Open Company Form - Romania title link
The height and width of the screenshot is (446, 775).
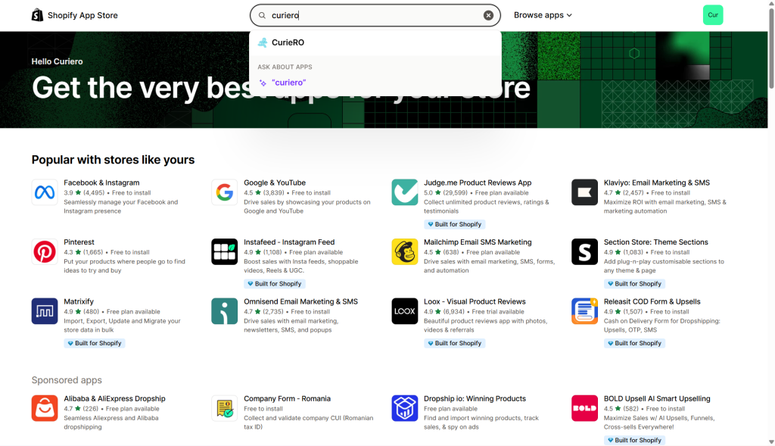click(287, 398)
